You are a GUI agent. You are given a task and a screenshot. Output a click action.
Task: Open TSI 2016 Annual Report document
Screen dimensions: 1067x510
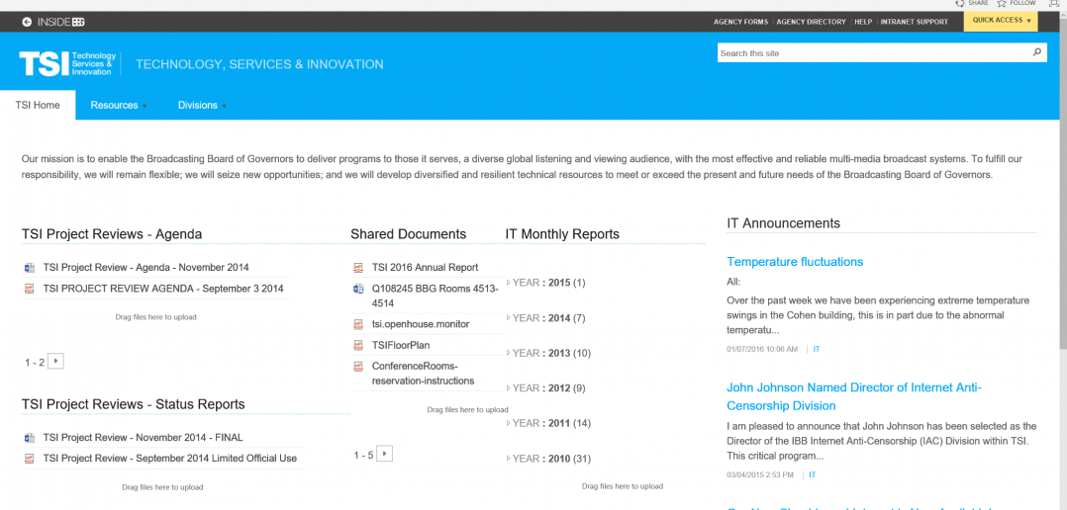(426, 268)
